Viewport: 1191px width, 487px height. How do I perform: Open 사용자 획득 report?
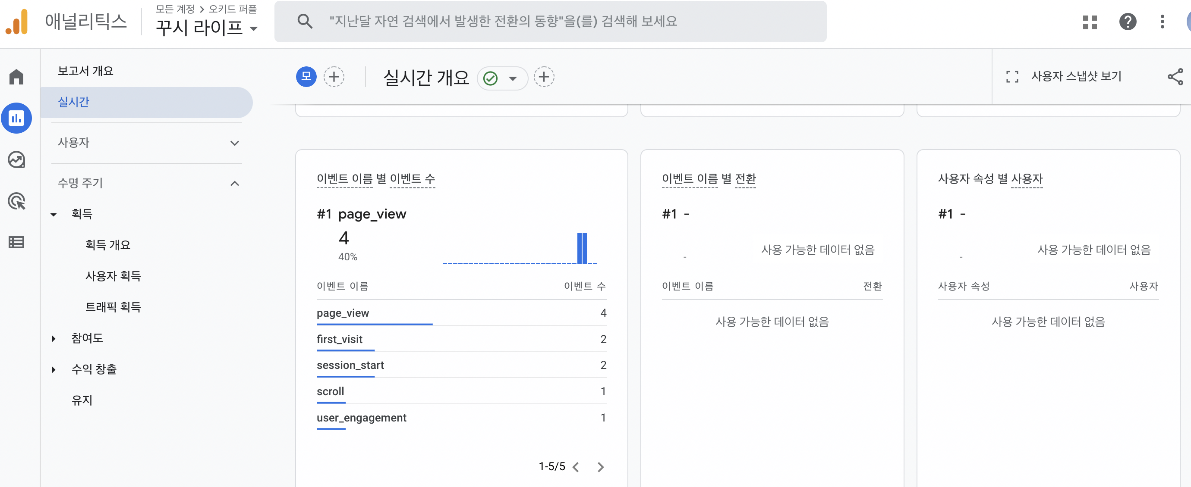click(x=113, y=275)
